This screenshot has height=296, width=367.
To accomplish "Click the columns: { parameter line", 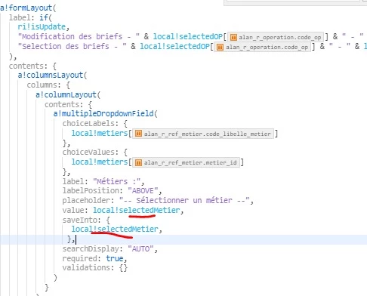I will pyautogui.click(x=48, y=85).
